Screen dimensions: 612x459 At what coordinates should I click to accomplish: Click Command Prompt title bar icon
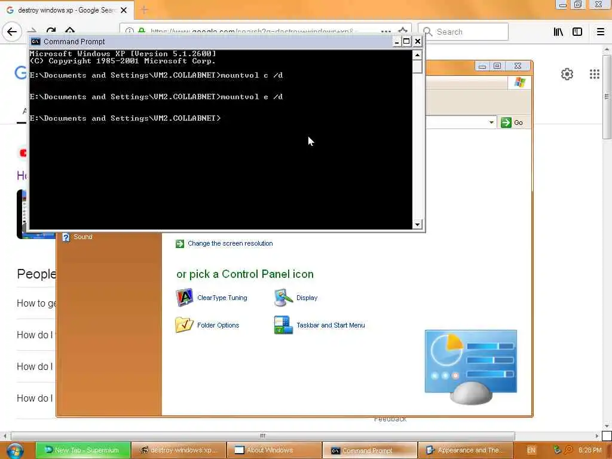tap(35, 41)
